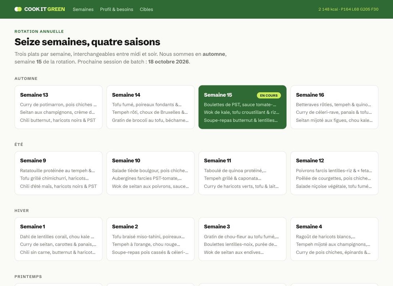Click the AUTOMNE section label

pos(26,78)
